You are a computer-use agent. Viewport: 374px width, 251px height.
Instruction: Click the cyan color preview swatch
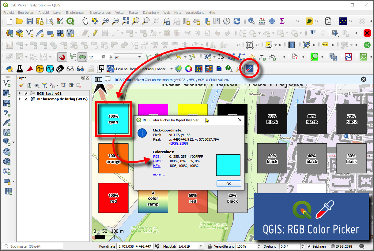pyautogui.click(x=228, y=165)
